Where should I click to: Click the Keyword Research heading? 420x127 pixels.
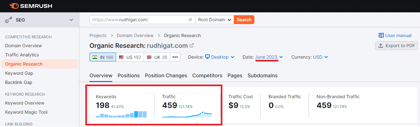[25, 94]
